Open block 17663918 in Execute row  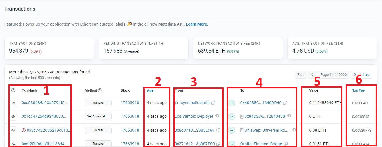pos(130,130)
